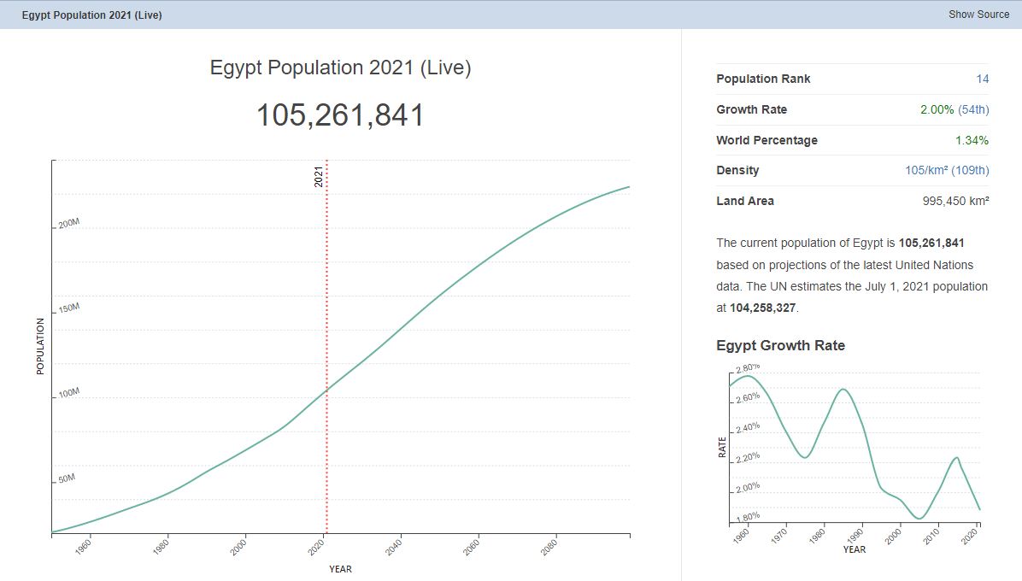The image size is (1022, 581).
Task: Click the YEAR title under population chart
Action: (x=340, y=569)
